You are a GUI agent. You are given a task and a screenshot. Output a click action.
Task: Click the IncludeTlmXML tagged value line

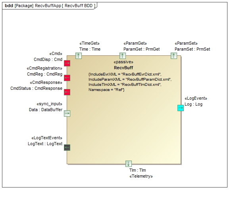tap(125, 85)
